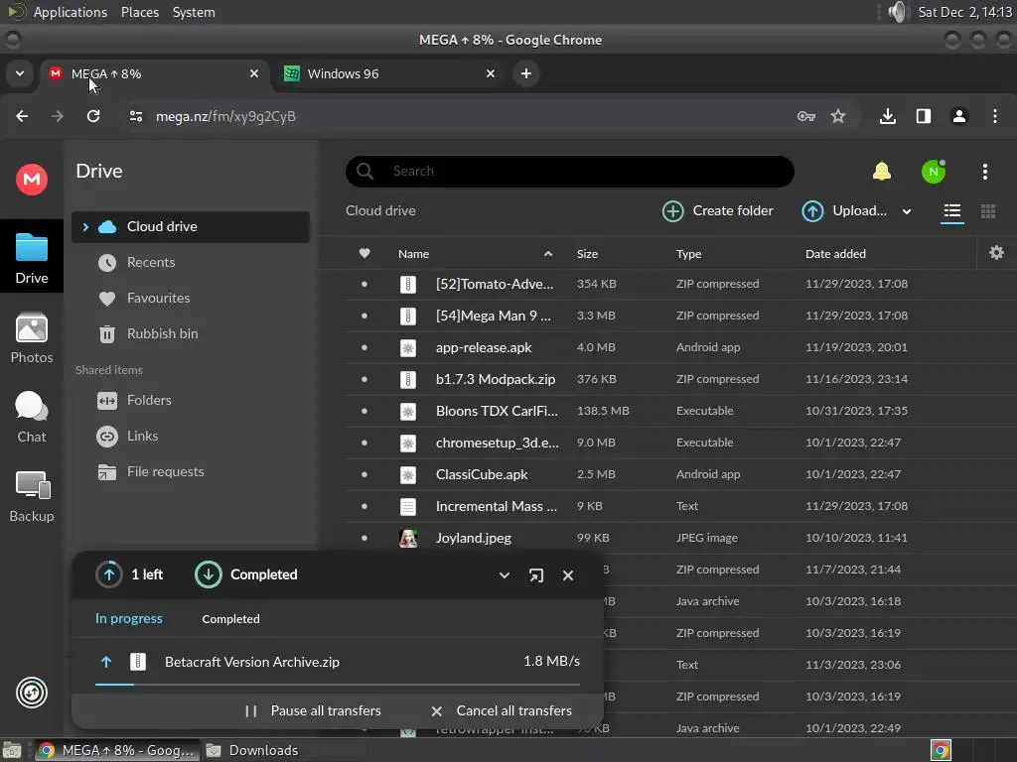Click the Completed downloads indicator
Image resolution: width=1017 pixels, height=762 pixels.
click(x=246, y=574)
